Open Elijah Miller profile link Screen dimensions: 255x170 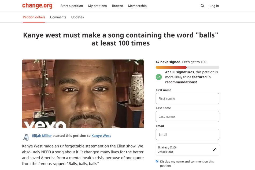coord(42,136)
